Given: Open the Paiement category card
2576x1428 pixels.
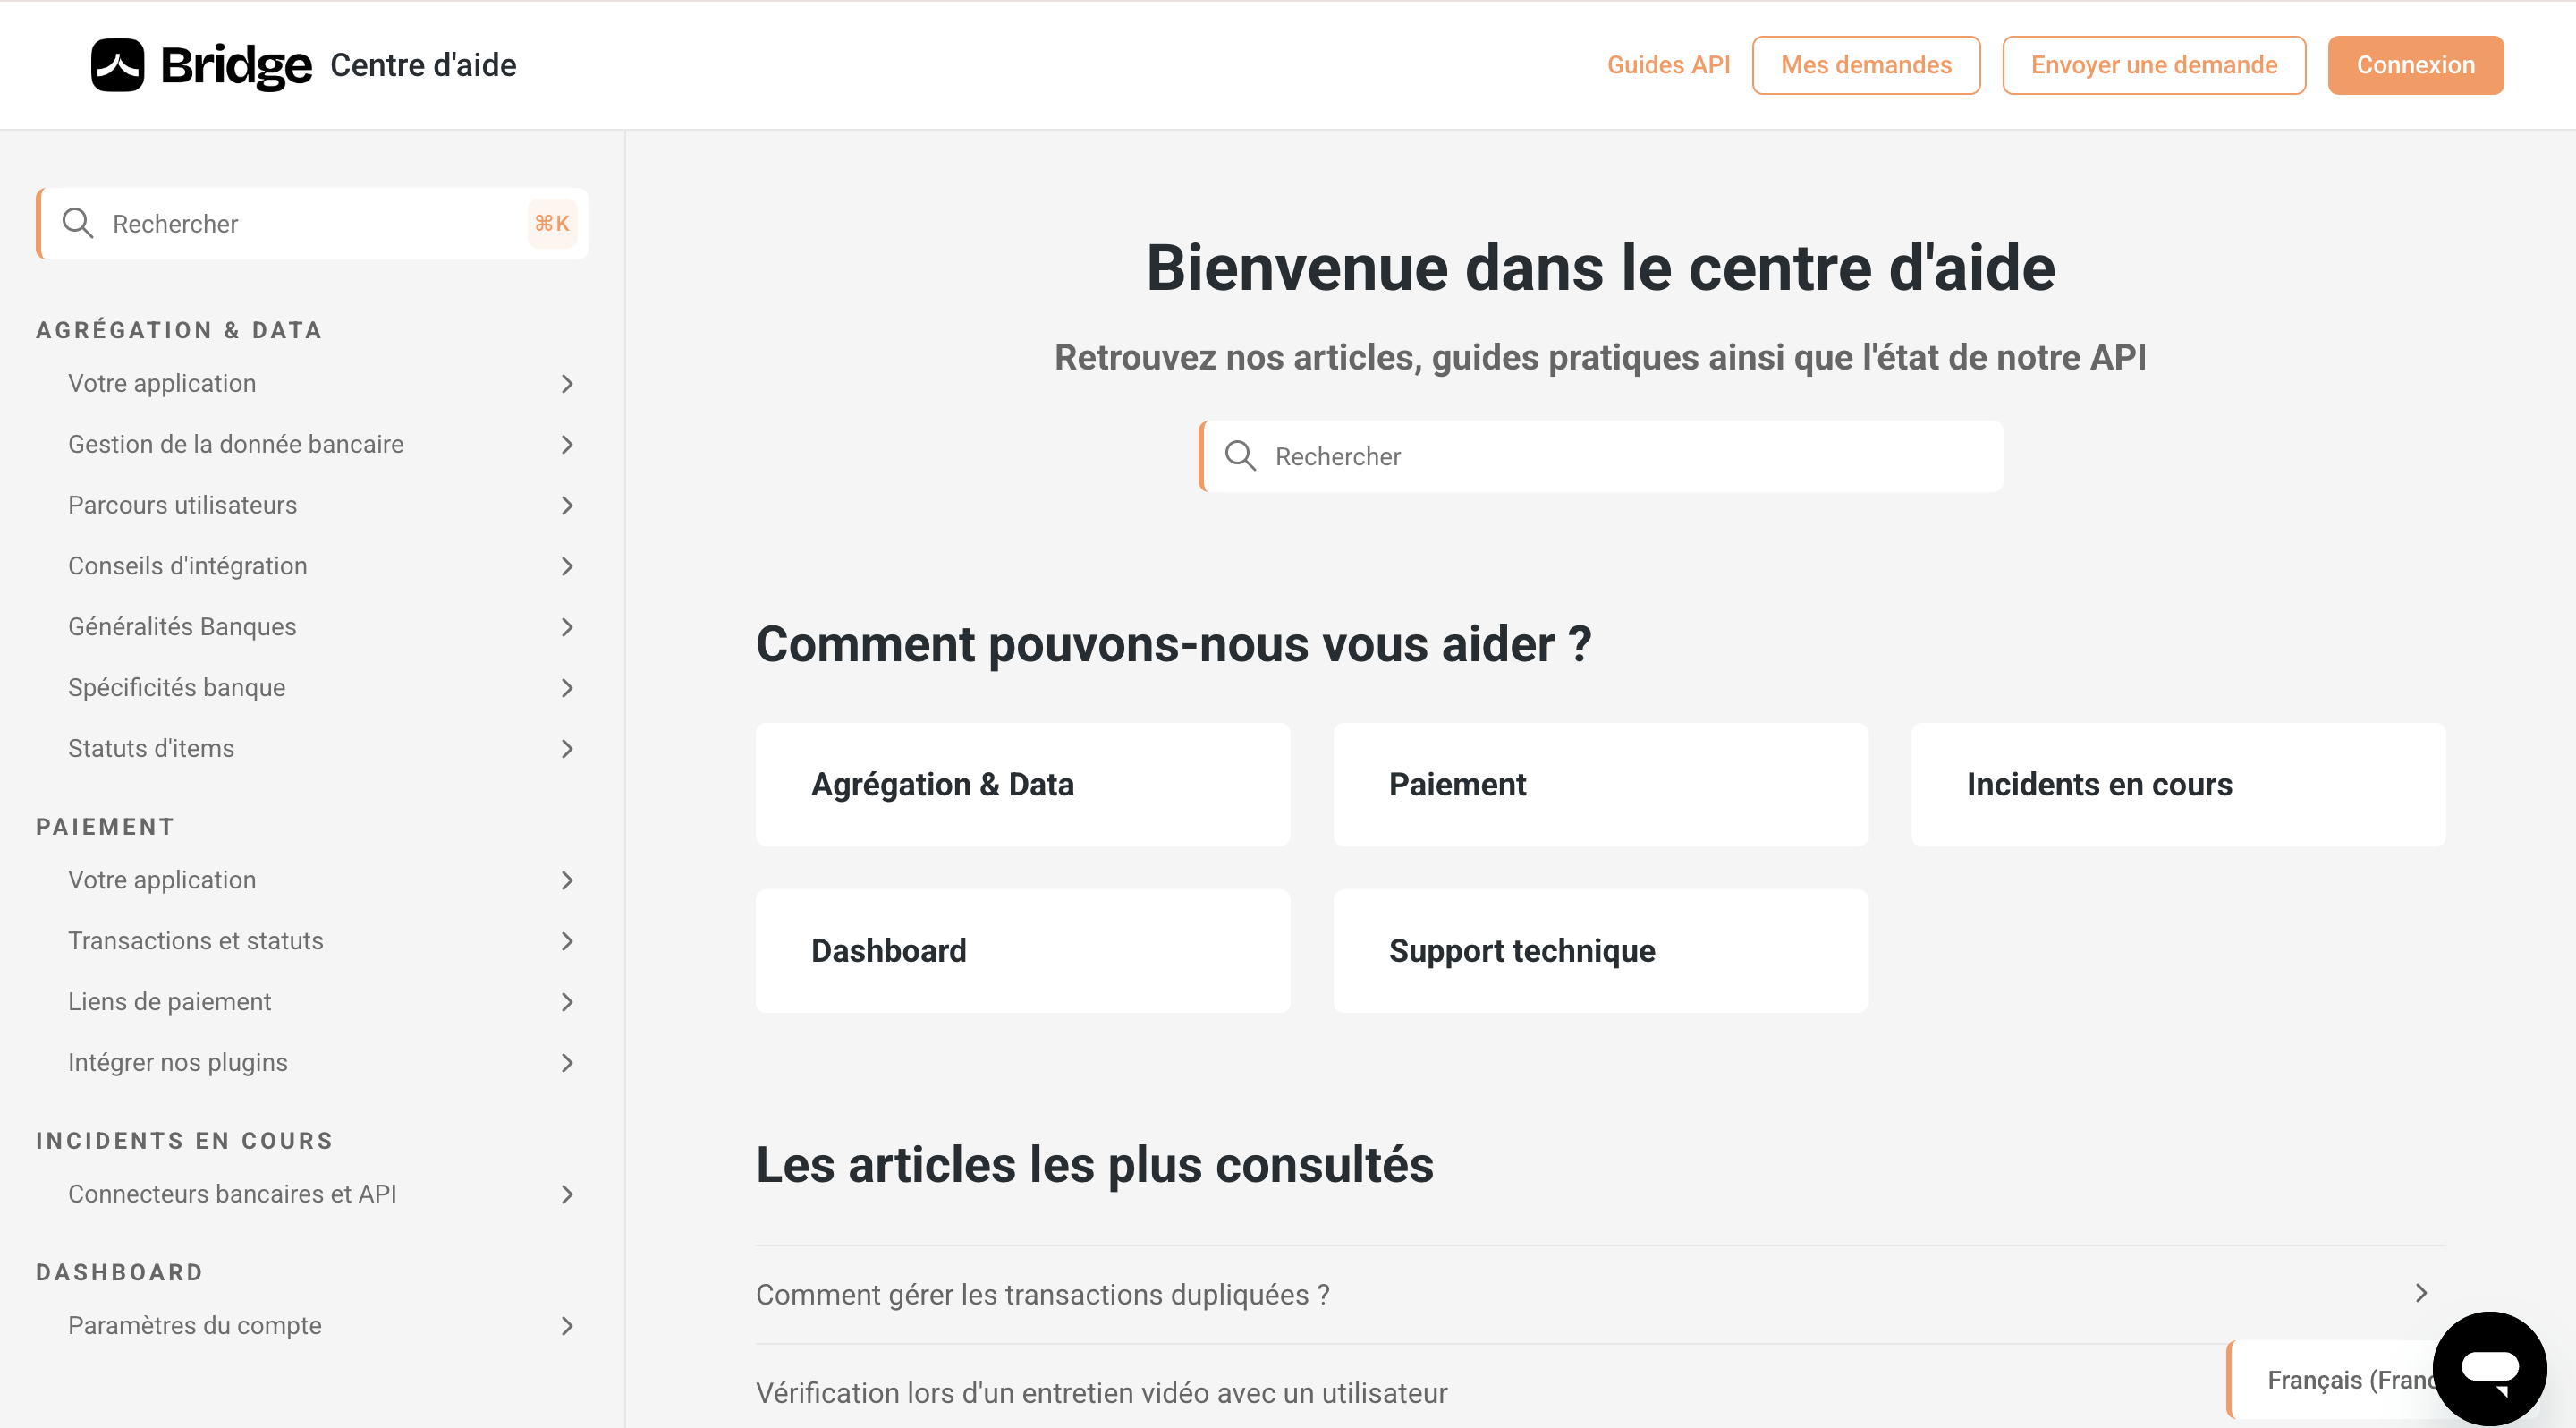Looking at the screenshot, I should [1600, 785].
